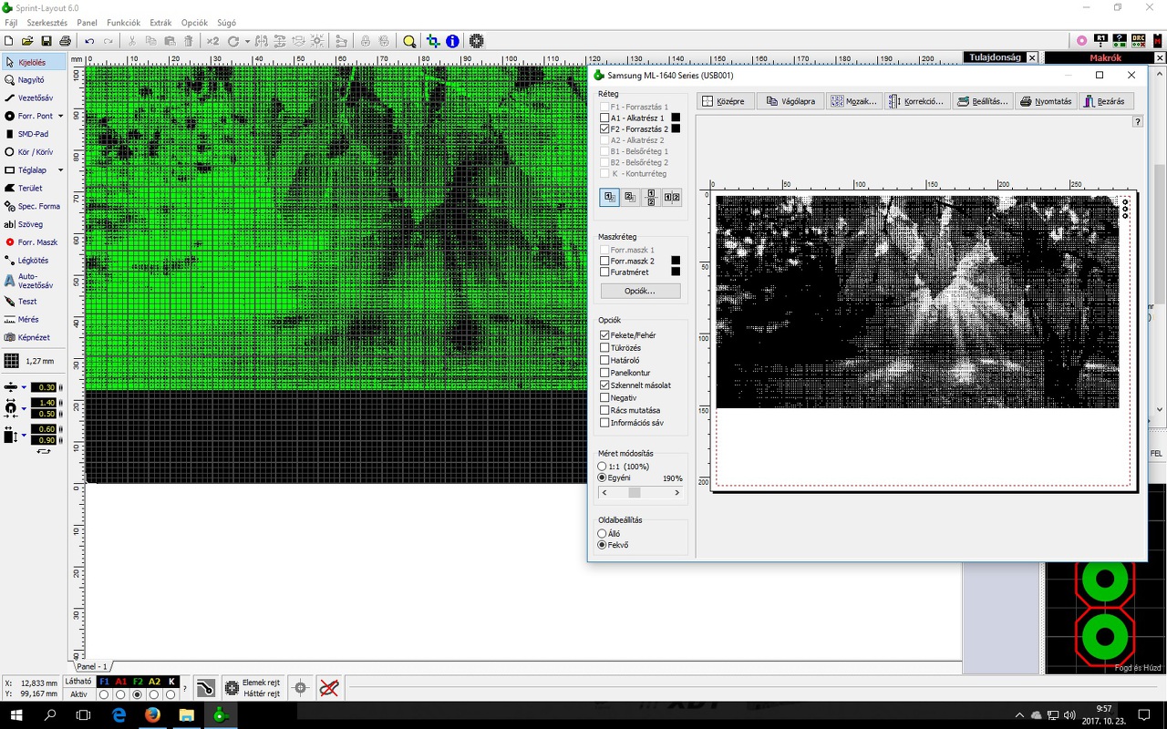Open the Funkciók menu
The width and height of the screenshot is (1167, 729).
[123, 23]
